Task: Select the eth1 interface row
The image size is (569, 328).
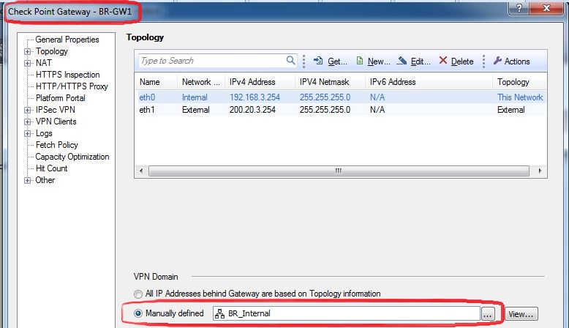Action: point(341,110)
